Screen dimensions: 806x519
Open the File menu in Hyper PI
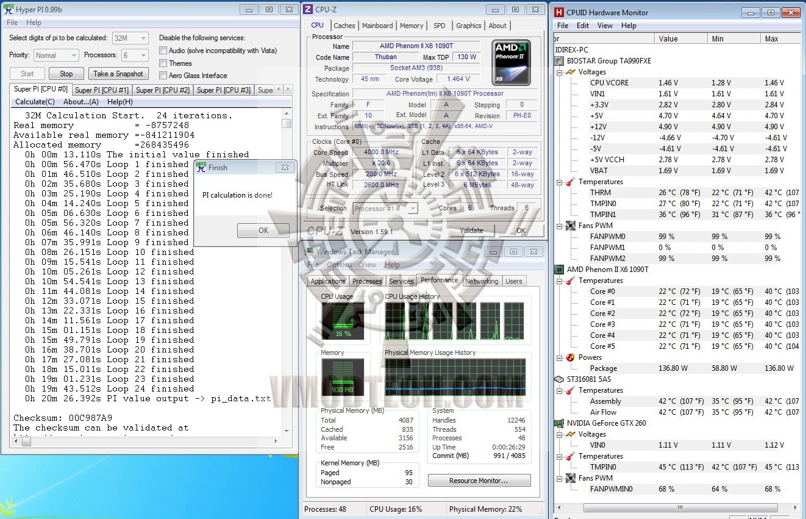[x=12, y=23]
